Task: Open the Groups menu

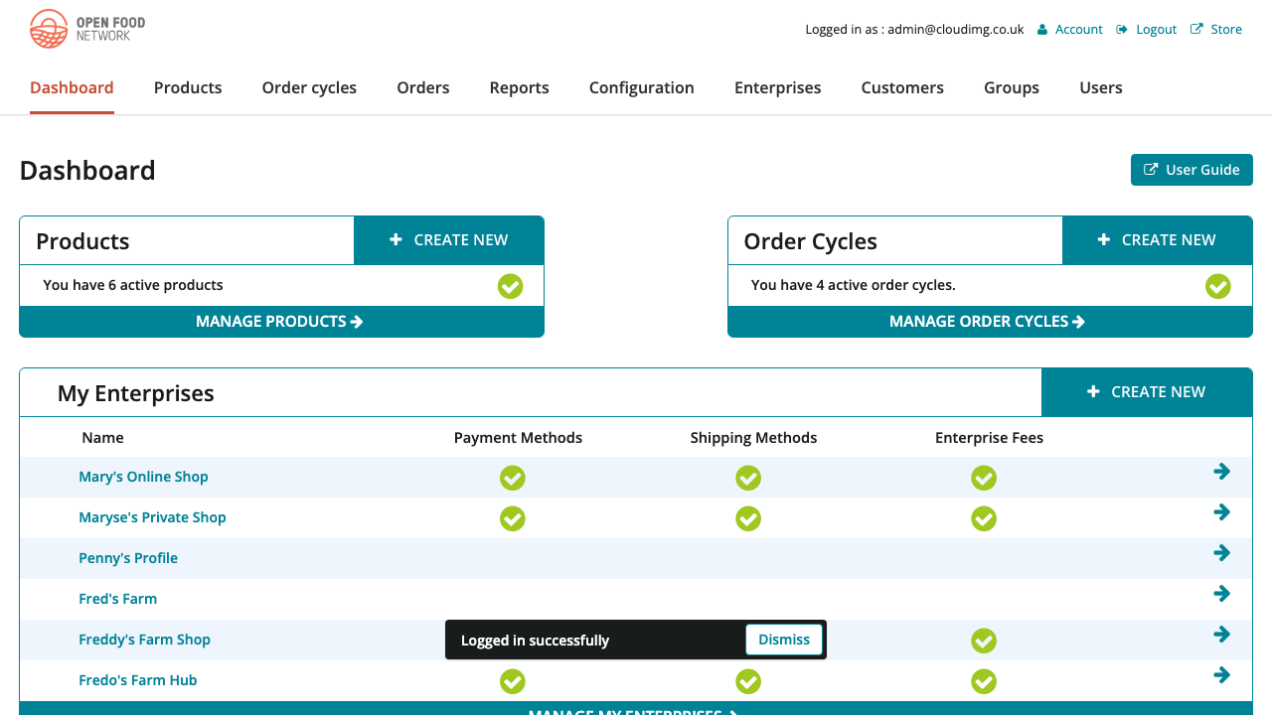Action: click(x=1012, y=87)
